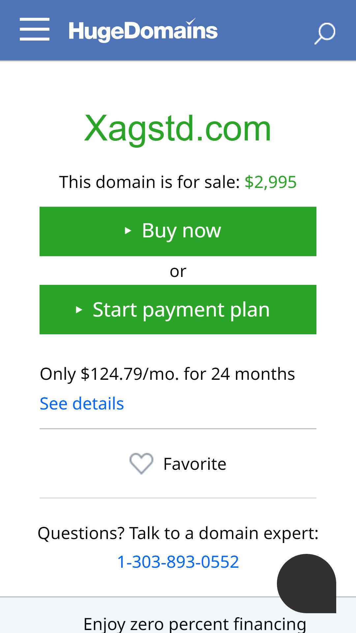Toggle the Favorite label
This screenshot has height=633, width=356.
tap(195, 464)
